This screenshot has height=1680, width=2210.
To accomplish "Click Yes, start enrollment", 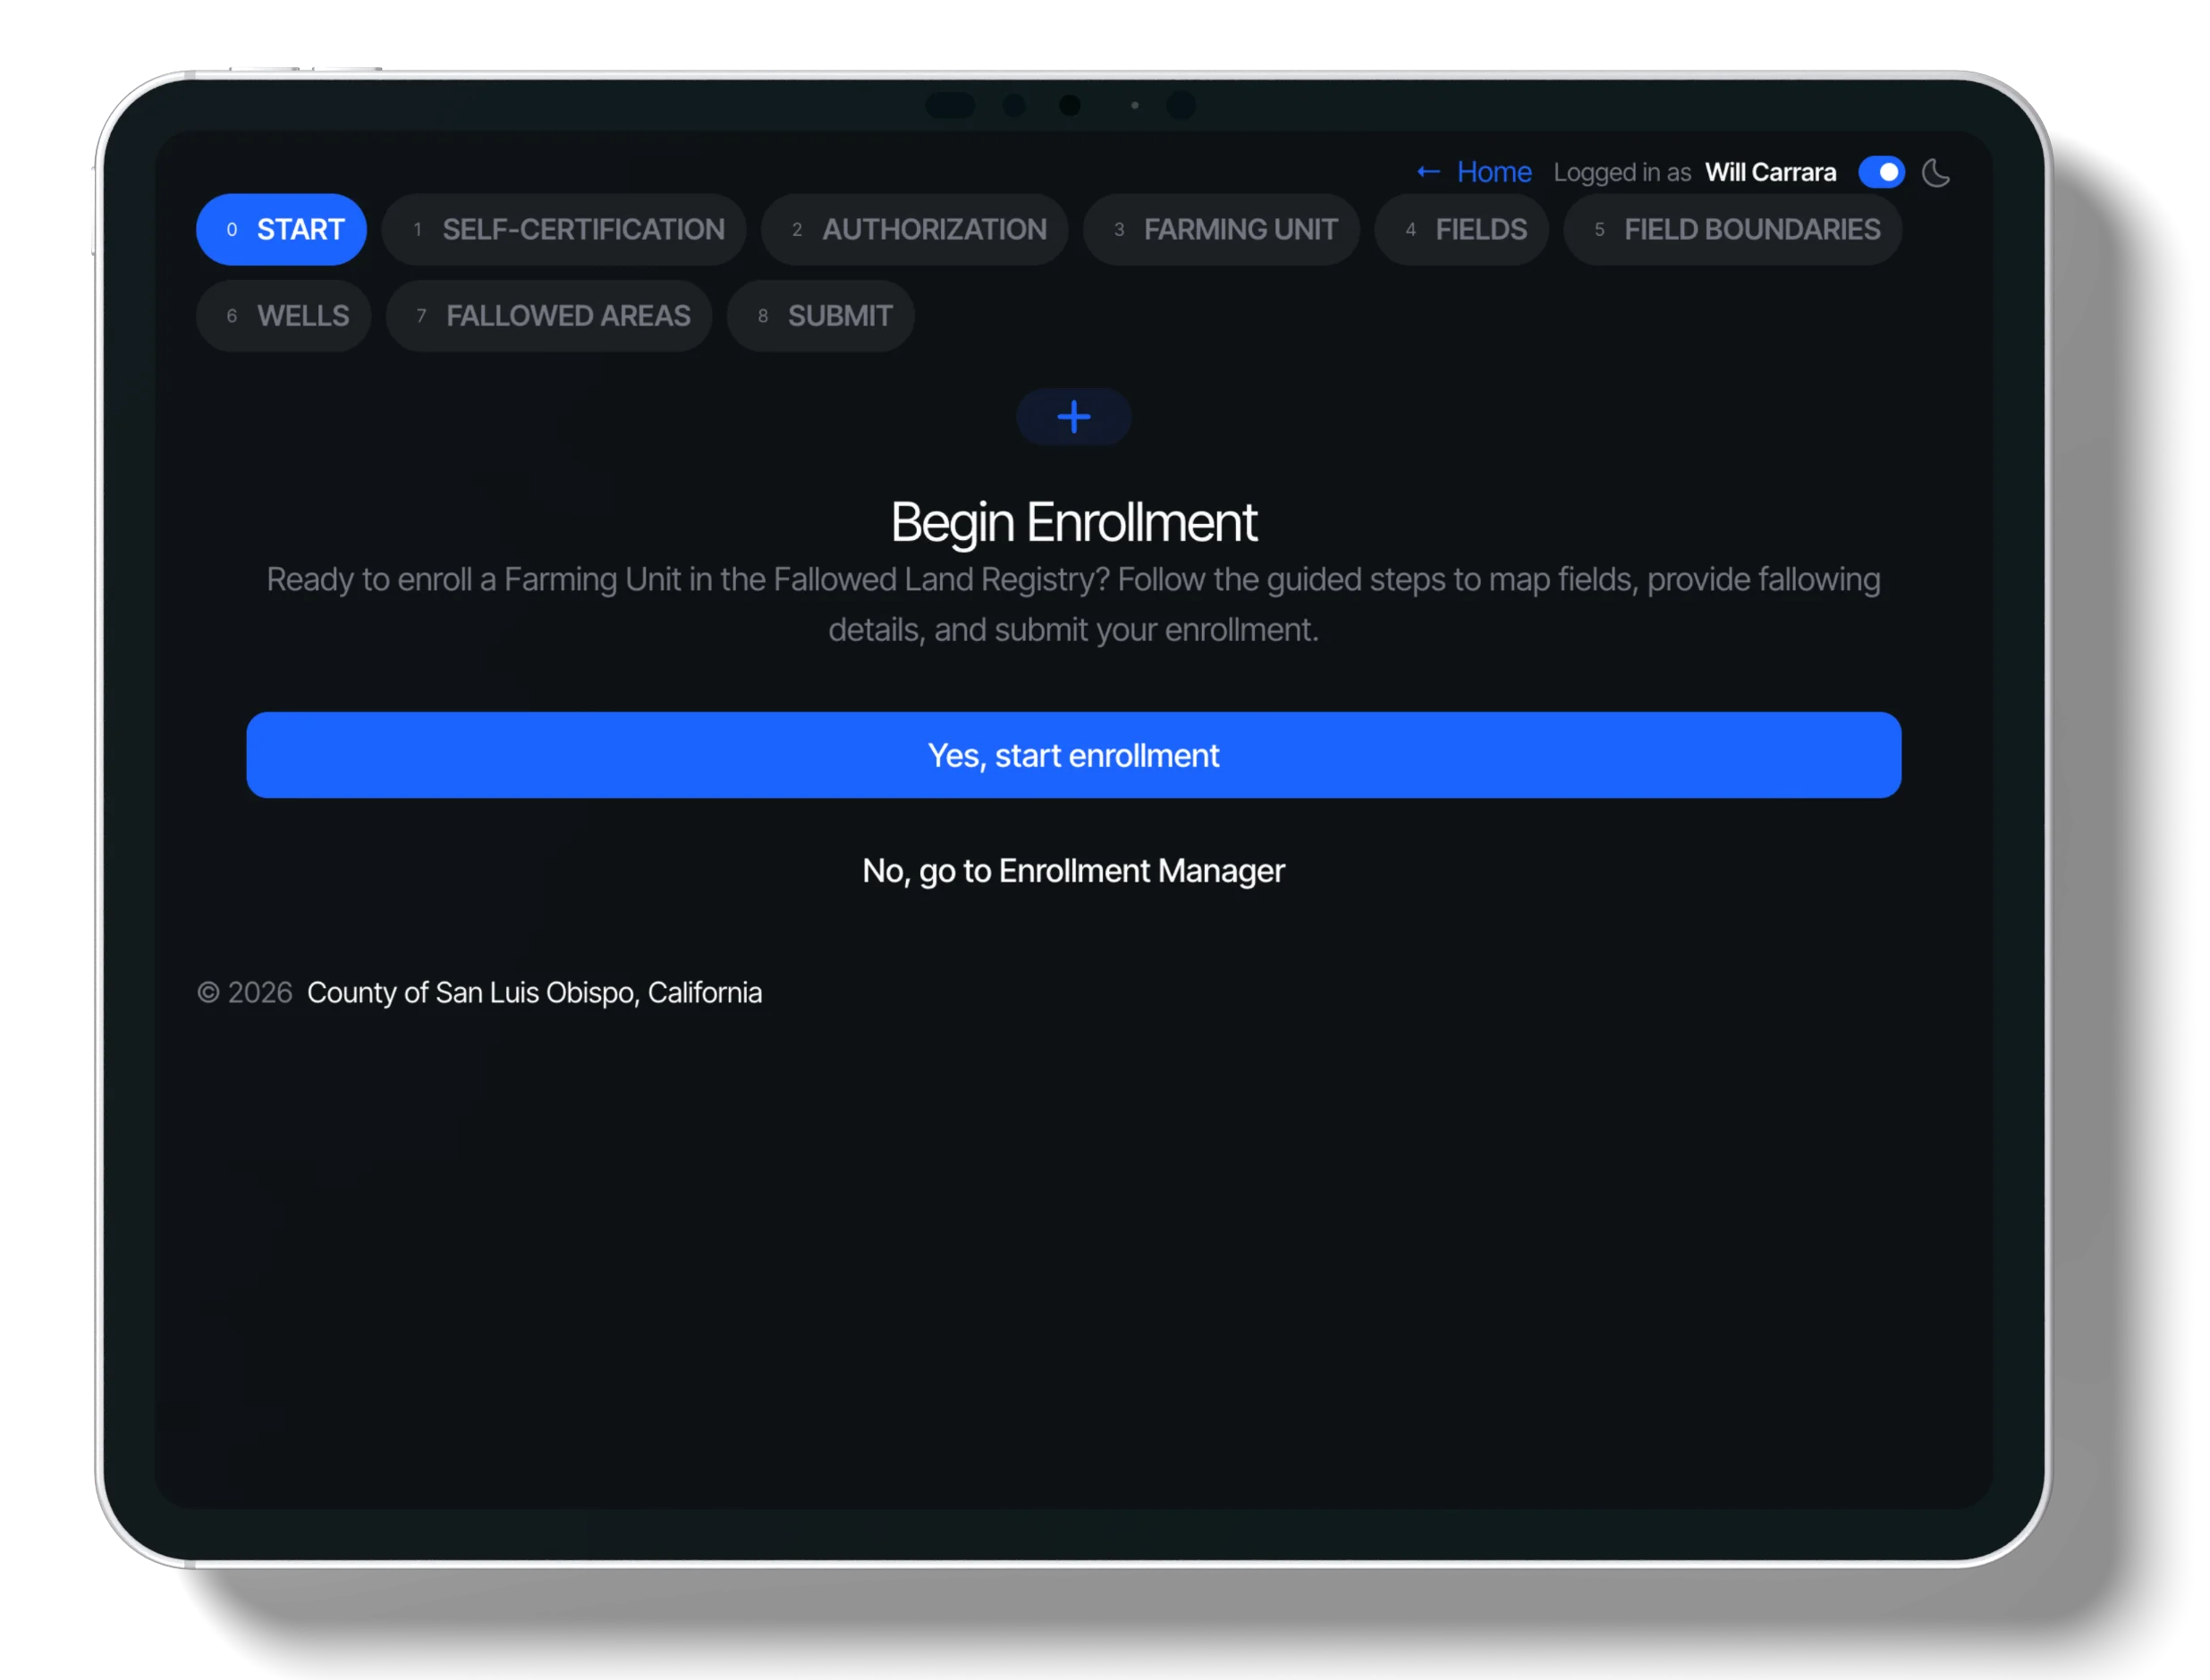I will 1073,755.
